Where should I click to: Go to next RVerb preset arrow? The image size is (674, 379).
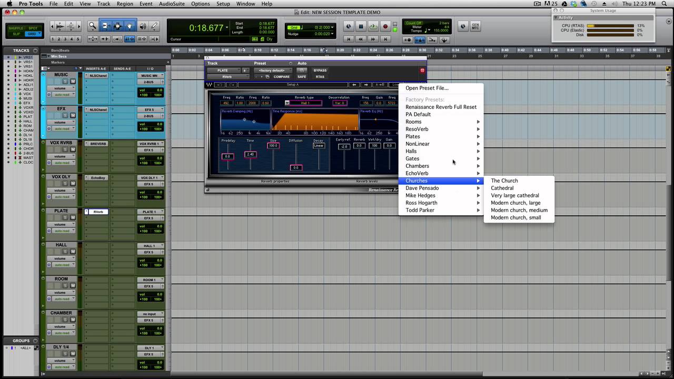point(366,85)
